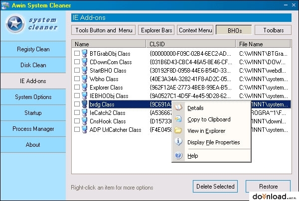299x201 pixels.
Task: Click the BTGrabObj Class row icon
Action: (x=85, y=54)
